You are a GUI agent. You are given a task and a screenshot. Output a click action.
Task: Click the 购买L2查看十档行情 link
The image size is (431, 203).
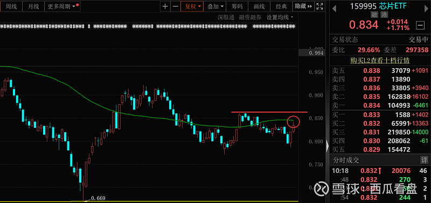pyautogui.click(x=380, y=61)
